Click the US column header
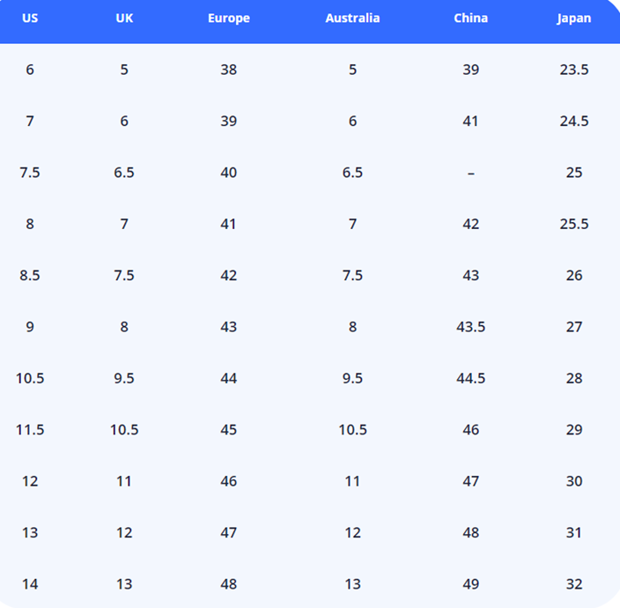 [30, 19]
